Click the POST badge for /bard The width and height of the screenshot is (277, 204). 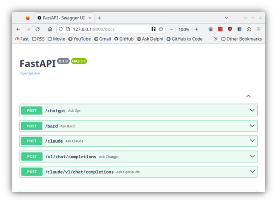coord(31,126)
